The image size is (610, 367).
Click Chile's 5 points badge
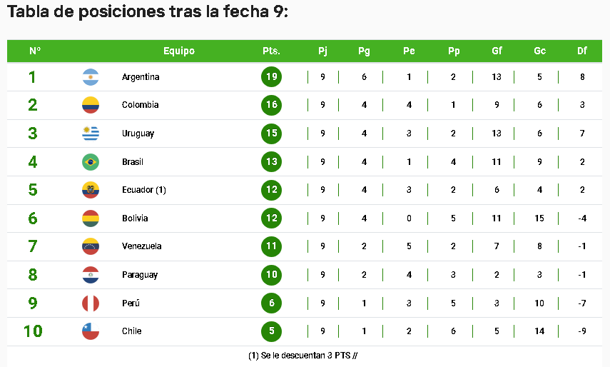tap(272, 331)
